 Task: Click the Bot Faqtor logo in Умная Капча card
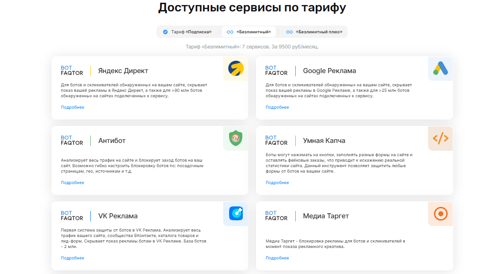[276, 140]
